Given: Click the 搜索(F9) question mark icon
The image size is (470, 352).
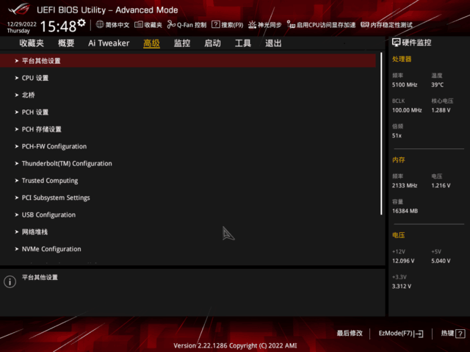Looking at the screenshot, I should coord(215,24).
